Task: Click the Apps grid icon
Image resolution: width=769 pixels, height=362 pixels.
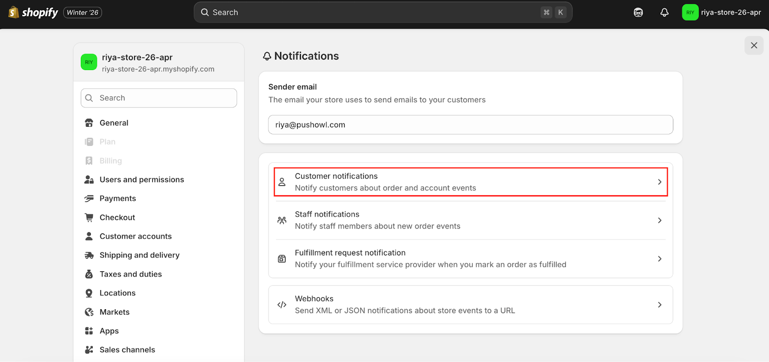Action: (x=89, y=331)
